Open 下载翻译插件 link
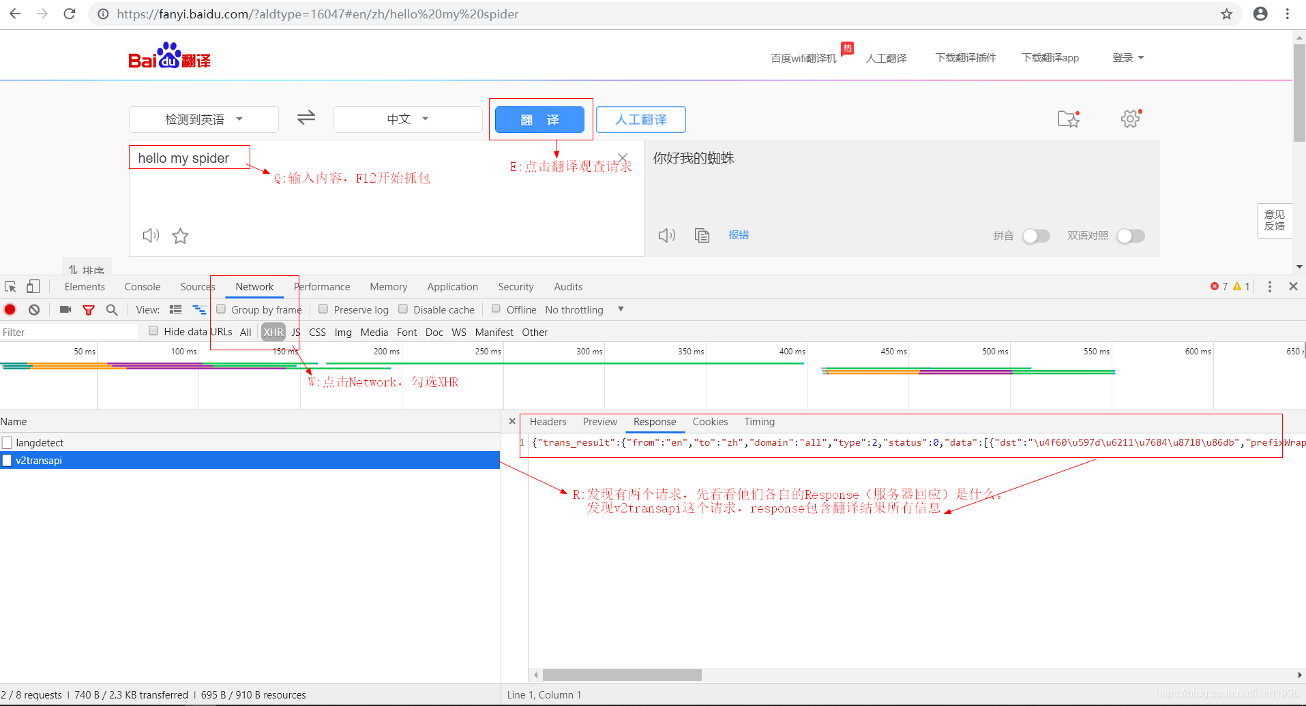Image resolution: width=1306 pixels, height=706 pixels. point(966,58)
